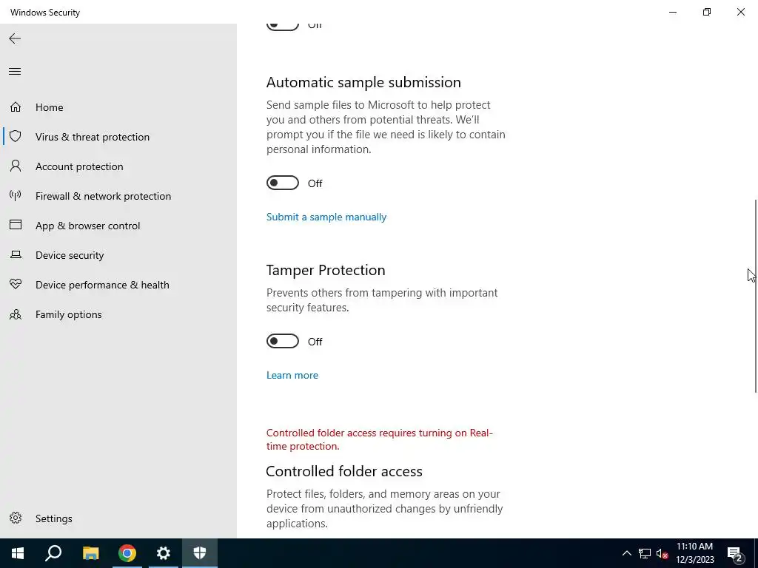
Task: Go back using the back arrow
Action: pyautogui.click(x=15, y=38)
